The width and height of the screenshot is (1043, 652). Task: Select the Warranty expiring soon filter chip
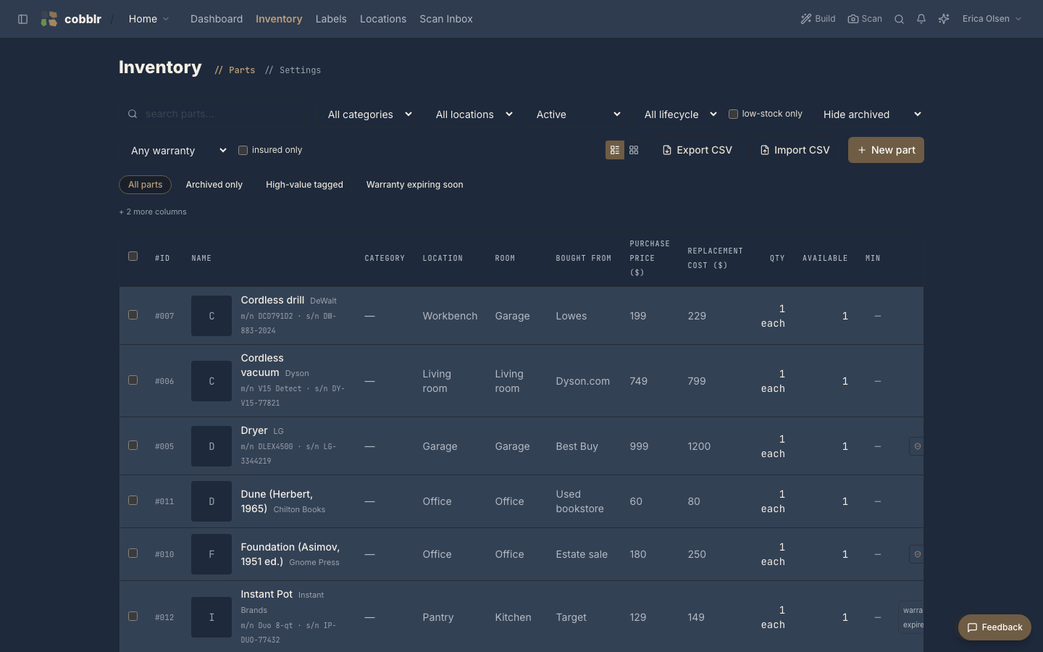[414, 185]
